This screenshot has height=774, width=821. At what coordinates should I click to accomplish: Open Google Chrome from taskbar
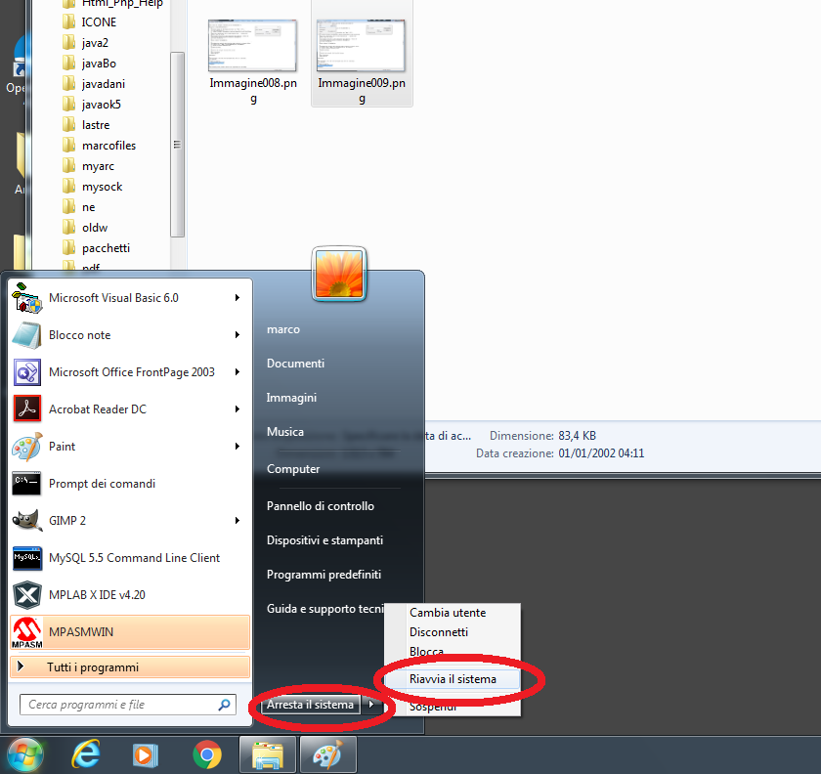click(206, 754)
